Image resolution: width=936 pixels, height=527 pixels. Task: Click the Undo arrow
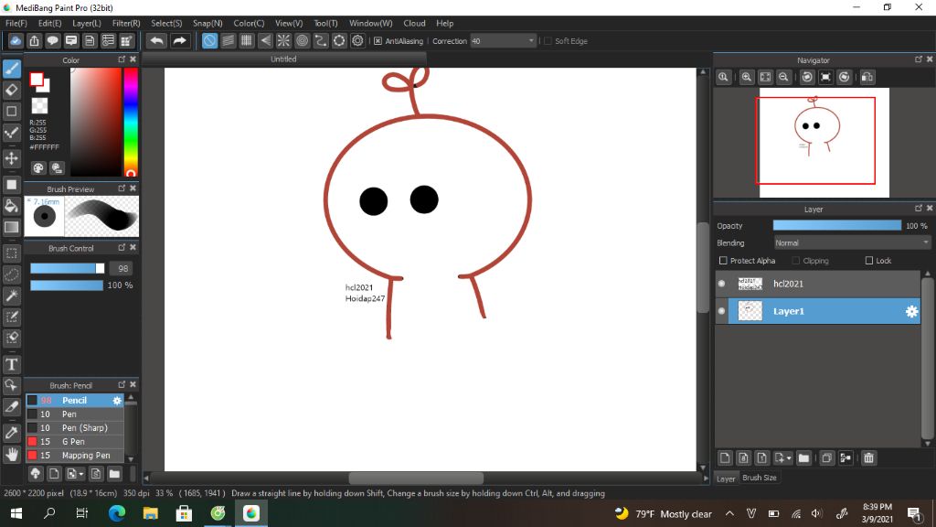(157, 40)
